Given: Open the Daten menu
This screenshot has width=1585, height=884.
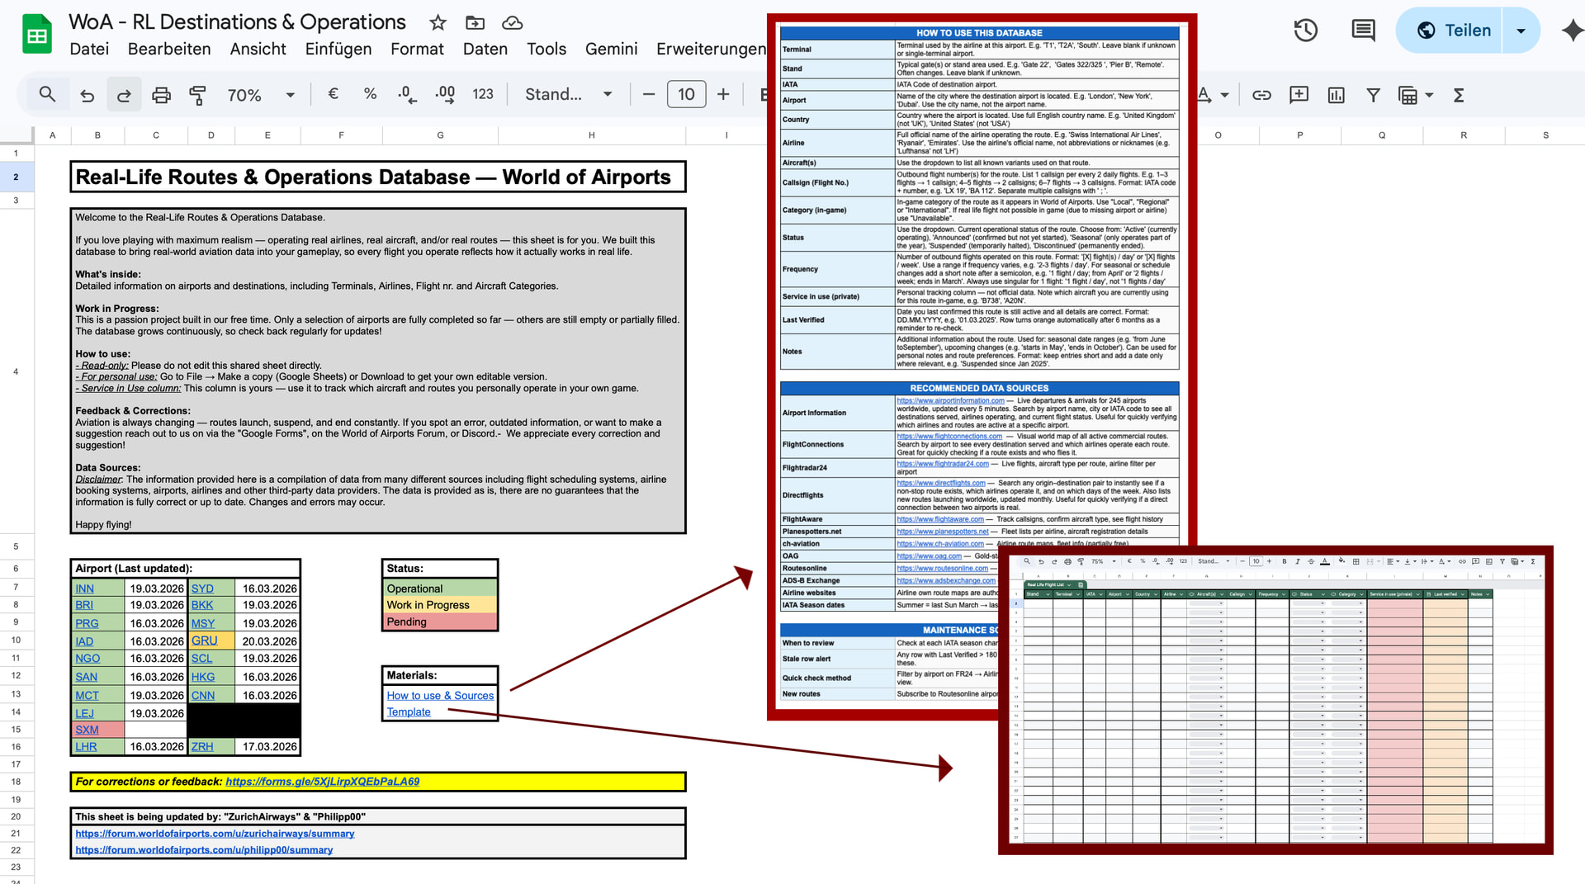Looking at the screenshot, I should coord(485,49).
